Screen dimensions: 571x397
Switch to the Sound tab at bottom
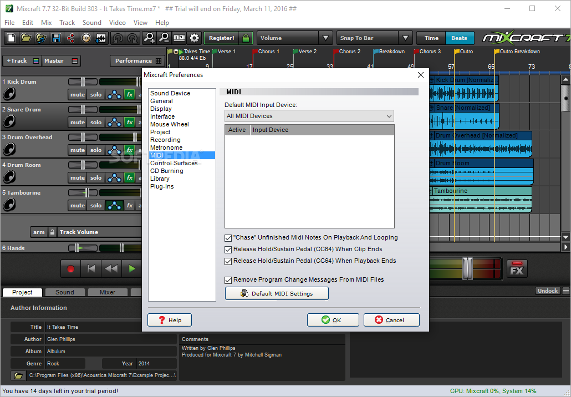64,292
